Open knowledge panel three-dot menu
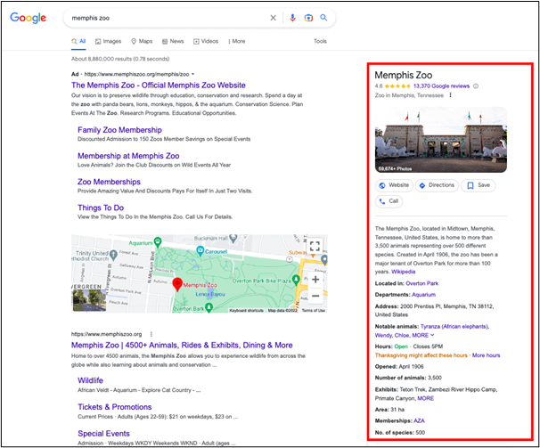 point(451,95)
